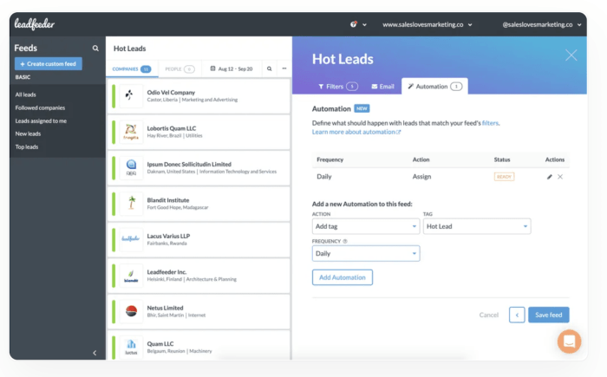Open the Action dropdown showing Add tag

366,226
